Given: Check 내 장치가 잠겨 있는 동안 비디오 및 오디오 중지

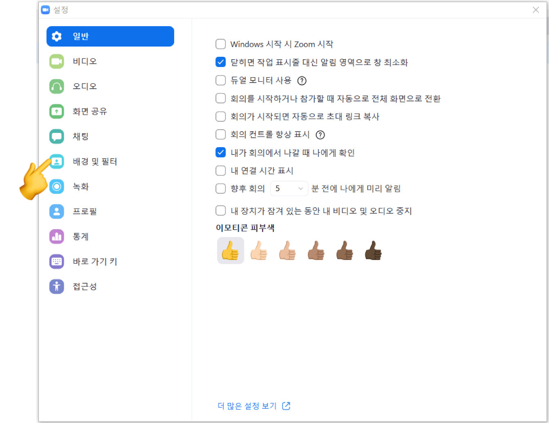Looking at the screenshot, I should coord(221,210).
